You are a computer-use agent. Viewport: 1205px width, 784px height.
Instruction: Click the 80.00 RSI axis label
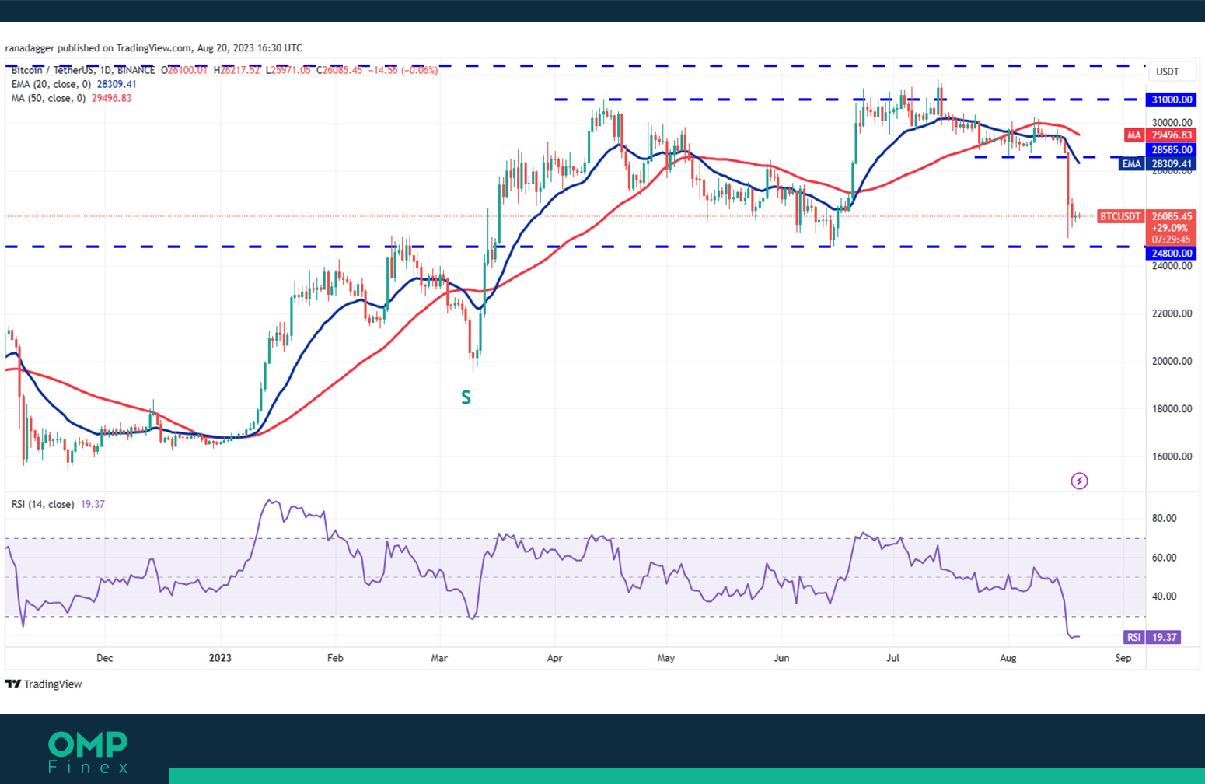pos(1164,518)
